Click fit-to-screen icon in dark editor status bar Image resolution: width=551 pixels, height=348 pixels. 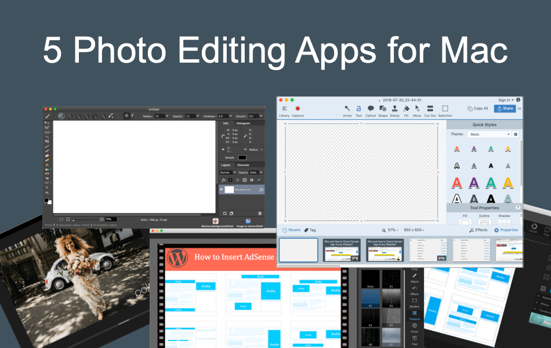[61, 219]
